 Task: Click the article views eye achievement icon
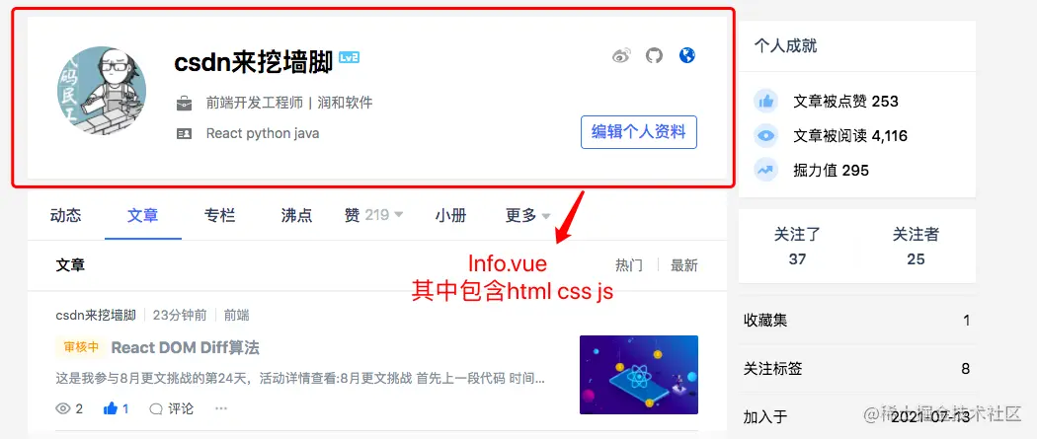[x=765, y=136]
